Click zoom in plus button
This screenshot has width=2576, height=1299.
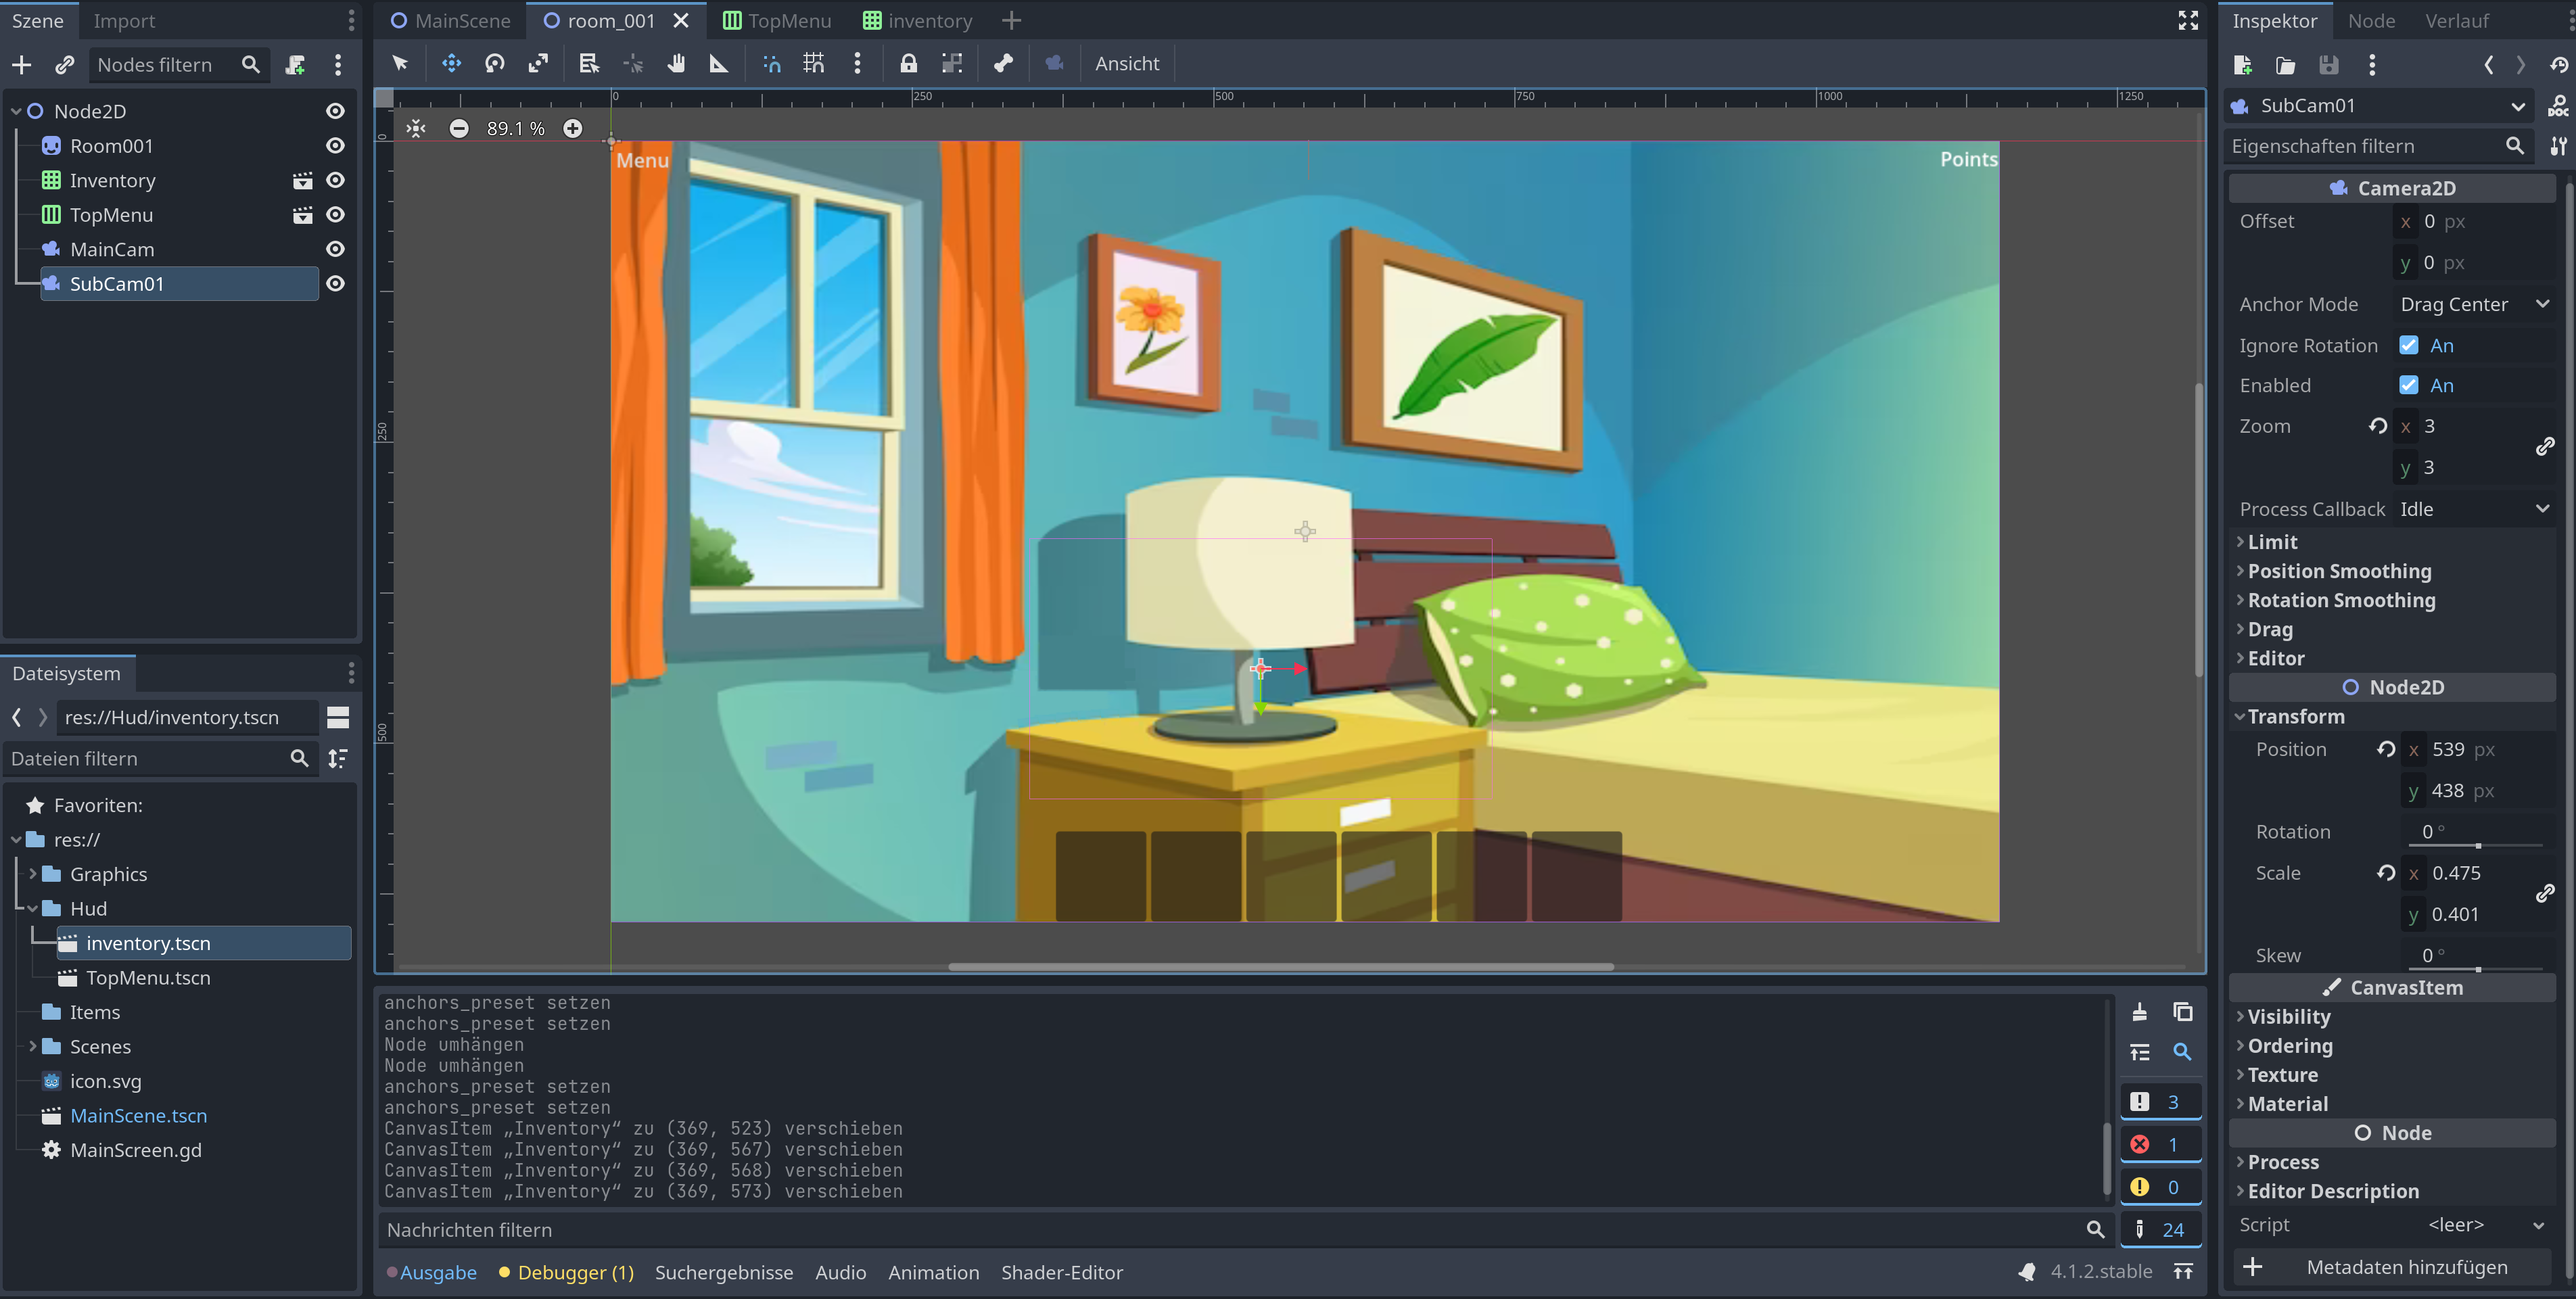(572, 128)
